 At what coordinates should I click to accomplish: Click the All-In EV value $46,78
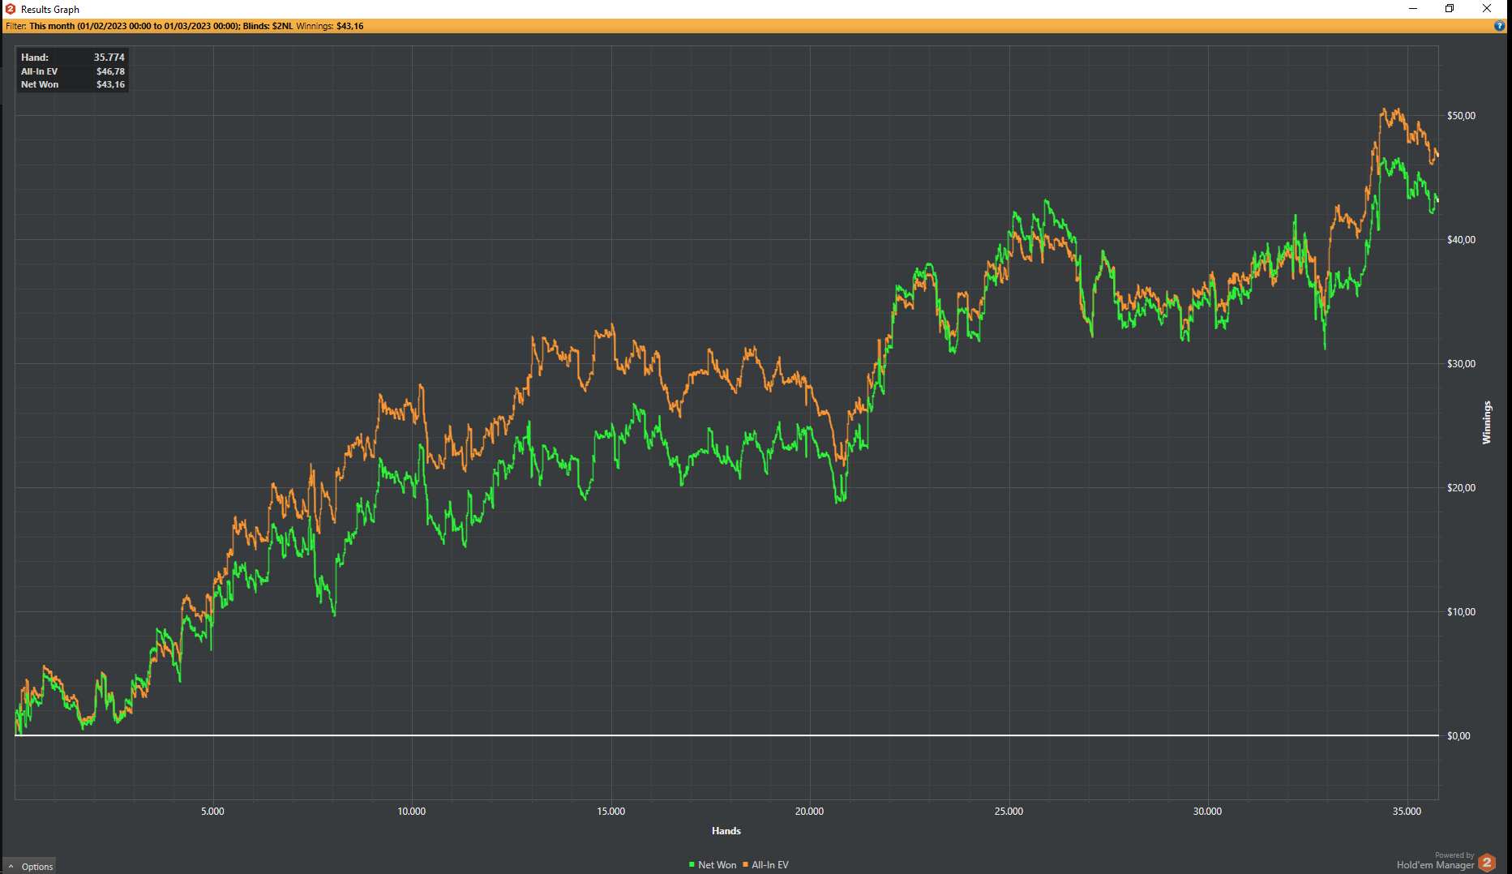[111, 71]
